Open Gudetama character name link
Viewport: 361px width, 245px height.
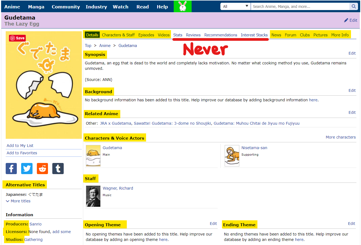click(112, 148)
